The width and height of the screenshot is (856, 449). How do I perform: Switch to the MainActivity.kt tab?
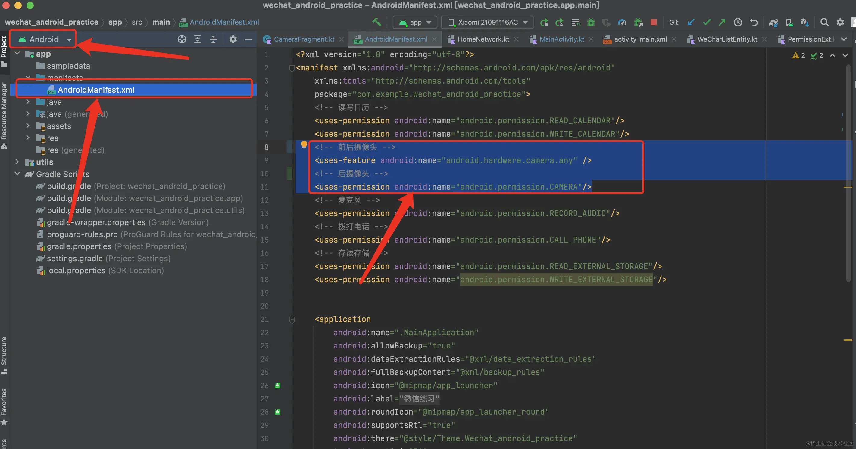(561, 39)
